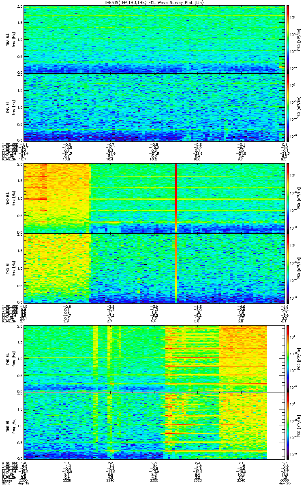
Task: Click the 2300 time tick label
Action: click(154, 480)
